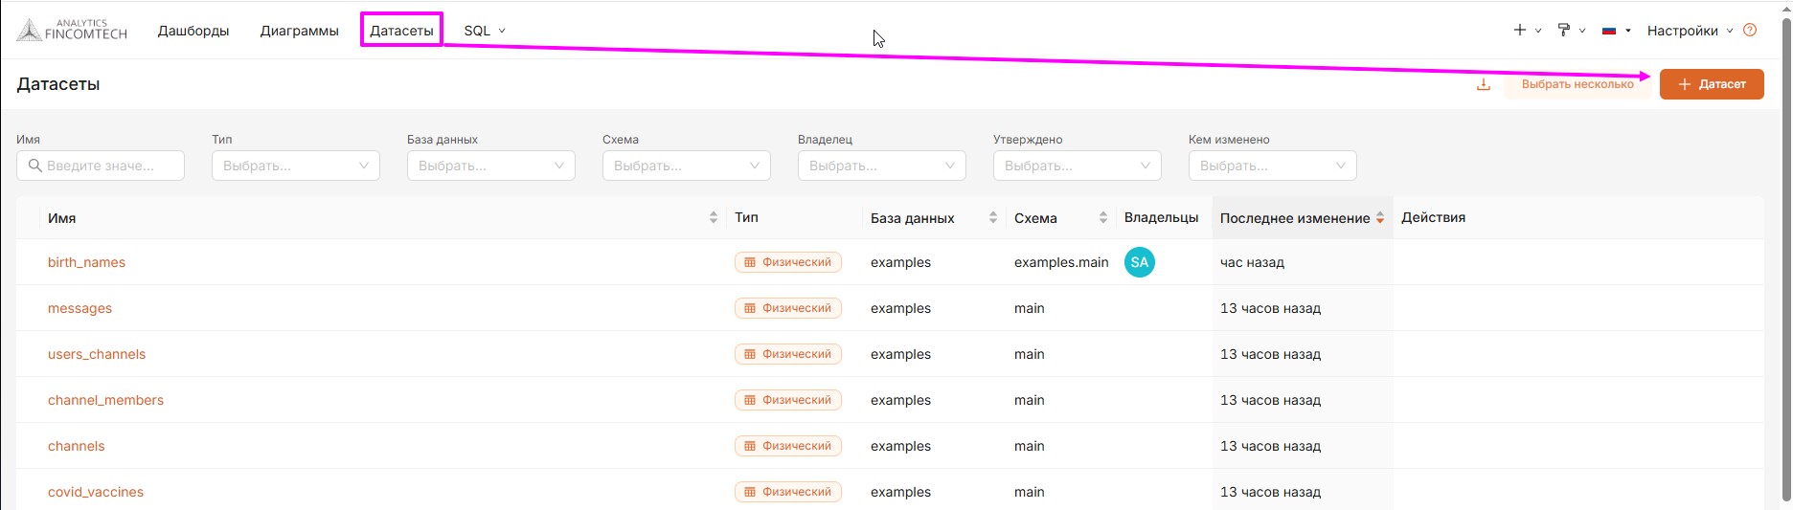
Task: Open the paint roller theme menu
Action: [x=1564, y=31]
